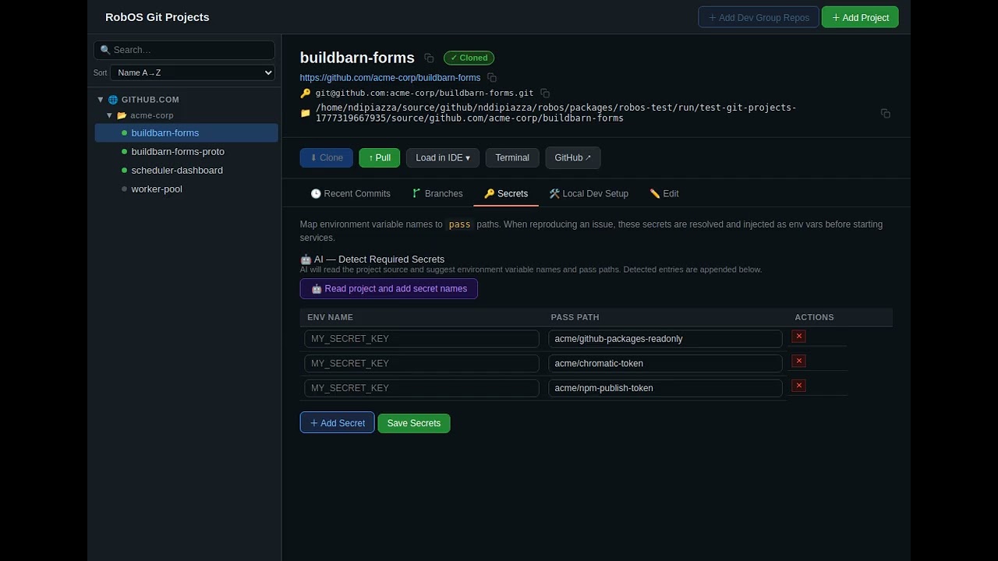Collapse the acme-corp folder node
This screenshot has height=561, width=998.
[109, 115]
